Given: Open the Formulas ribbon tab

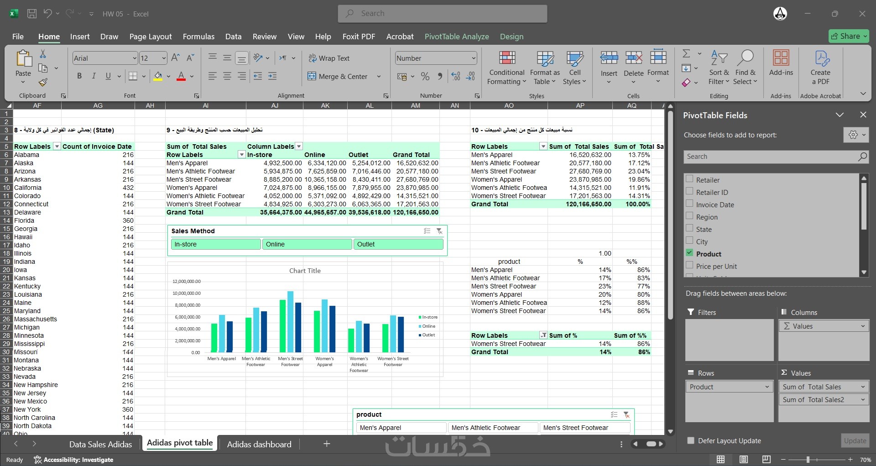Looking at the screenshot, I should 198,37.
